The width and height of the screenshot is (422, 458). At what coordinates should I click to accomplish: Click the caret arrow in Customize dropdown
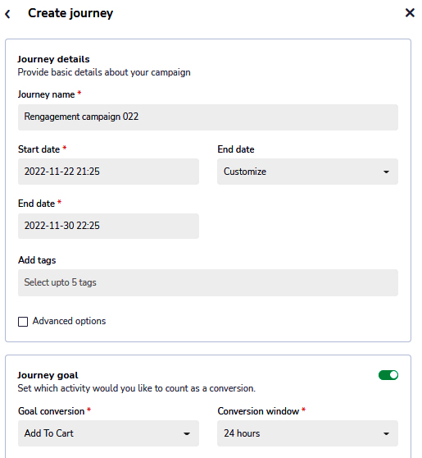pyautogui.click(x=386, y=172)
